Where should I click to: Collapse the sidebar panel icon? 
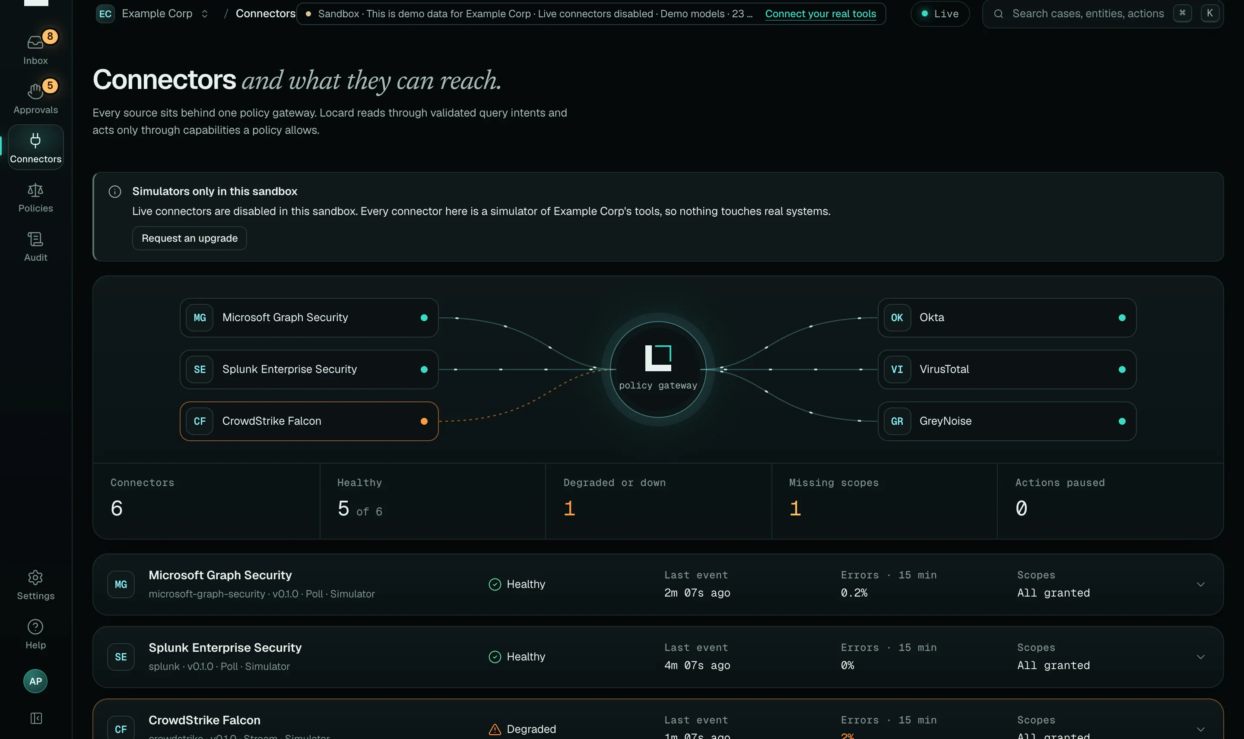(x=36, y=718)
